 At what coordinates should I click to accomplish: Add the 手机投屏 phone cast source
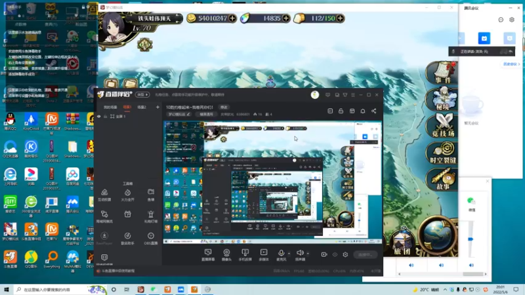(x=245, y=255)
